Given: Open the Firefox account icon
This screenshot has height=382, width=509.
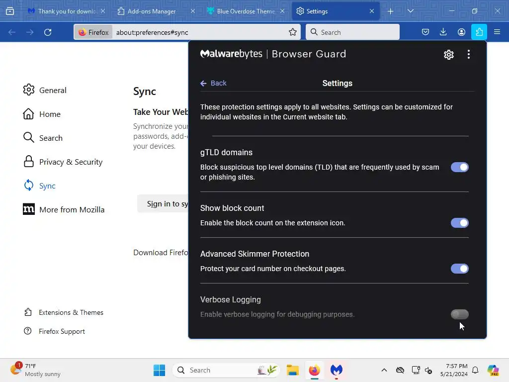Looking at the screenshot, I should click(461, 32).
